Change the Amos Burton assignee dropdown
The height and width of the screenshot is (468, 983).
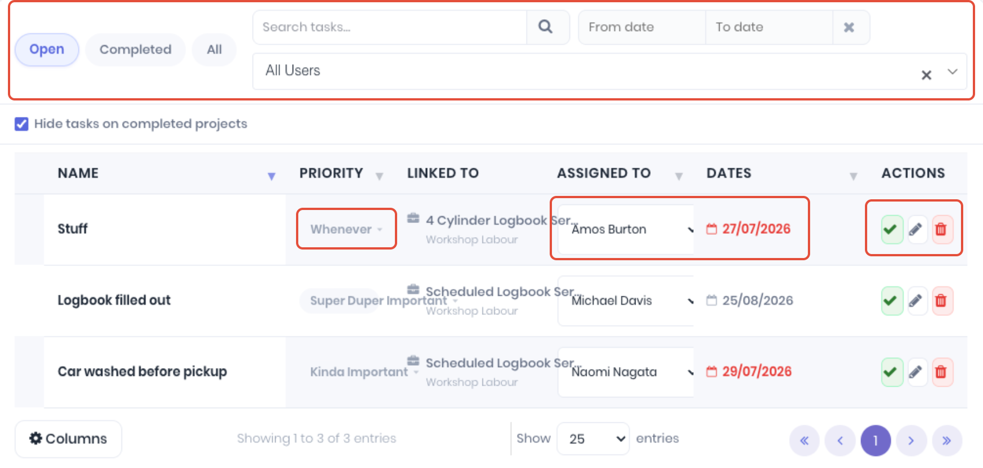[x=626, y=229]
